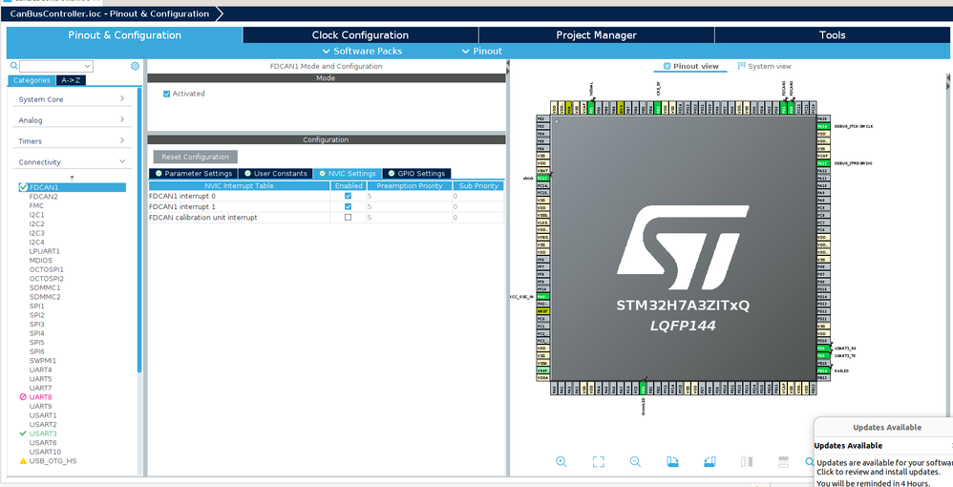
Task: Click the CanBusController.ioc breadcrumb
Action: [x=110, y=13]
